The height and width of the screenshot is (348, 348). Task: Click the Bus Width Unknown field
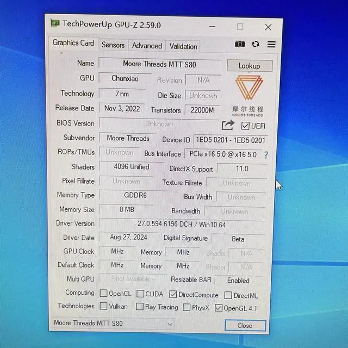click(x=241, y=197)
